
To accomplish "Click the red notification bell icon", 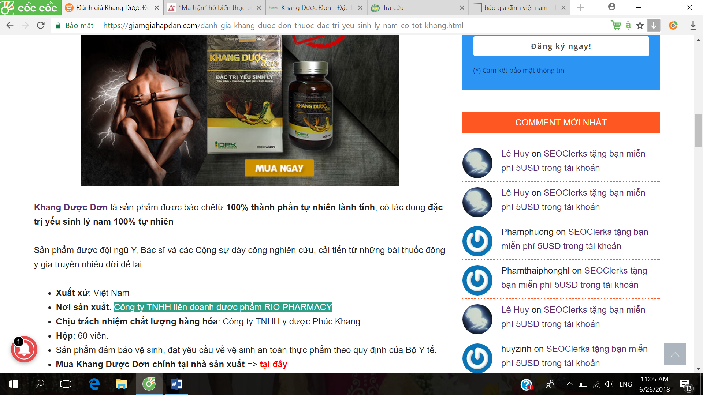I will pyautogui.click(x=24, y=349).
